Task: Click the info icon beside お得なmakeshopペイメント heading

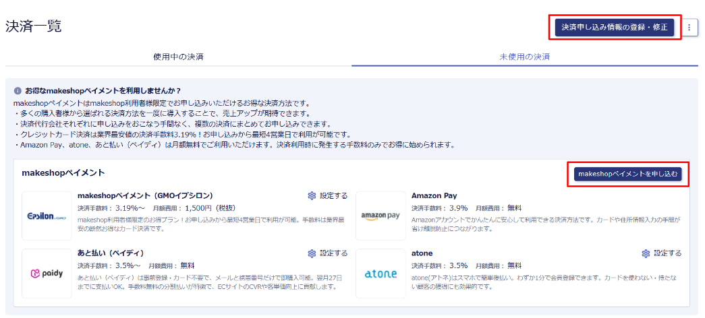Action: pyautogui.click(x=18, y=90)
